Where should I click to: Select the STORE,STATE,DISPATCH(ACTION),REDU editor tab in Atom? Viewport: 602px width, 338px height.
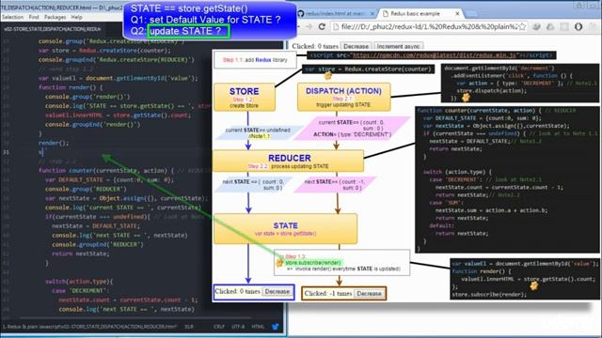[53, 29]
